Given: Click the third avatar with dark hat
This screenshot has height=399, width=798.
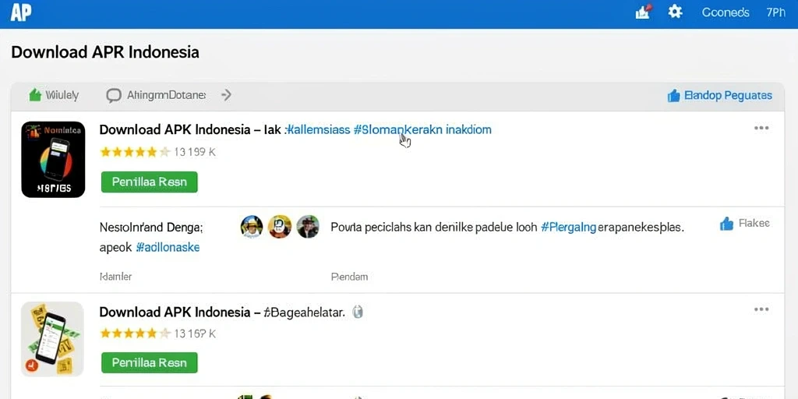Looking at the screenshot, I should 308,227.
